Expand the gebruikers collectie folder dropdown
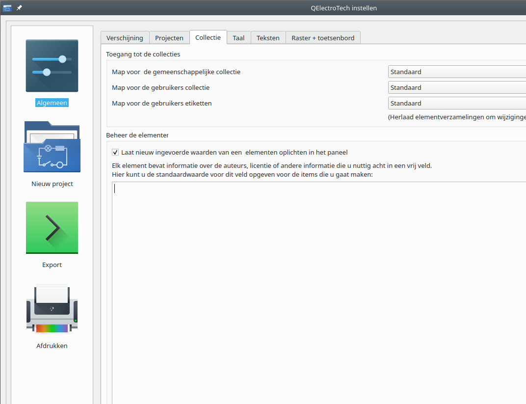 click(456, 88)
